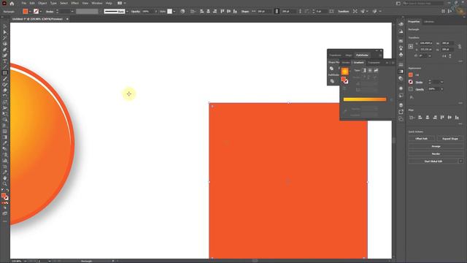Select the Paintbrush tool

[x=5, y=79]
